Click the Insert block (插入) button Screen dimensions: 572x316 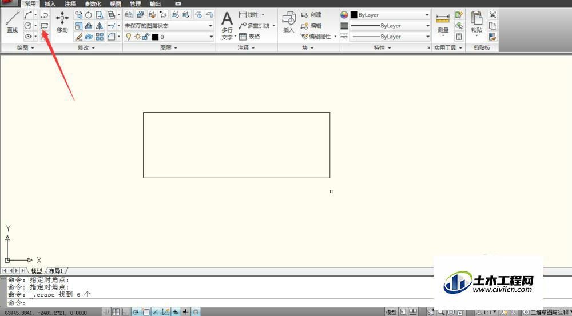288,22
